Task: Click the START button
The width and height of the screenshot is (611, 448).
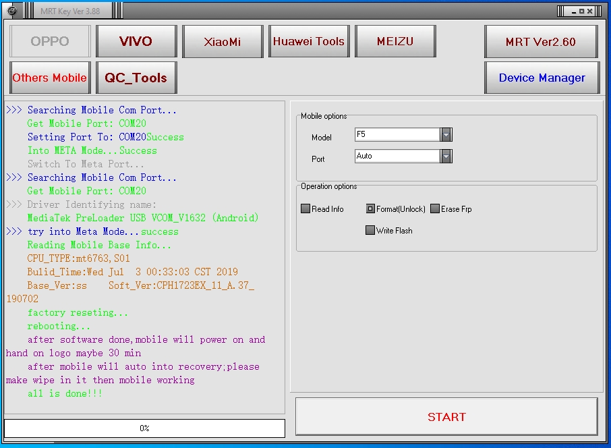Action: 446,417
